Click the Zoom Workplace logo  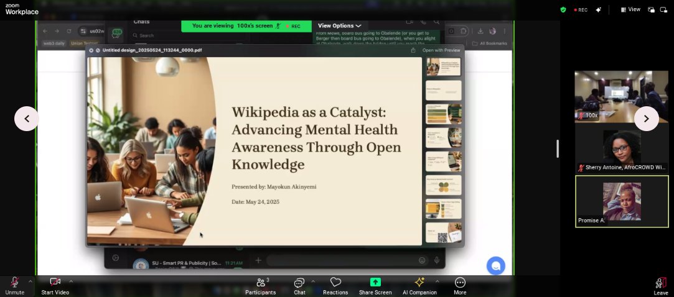[22, 9]
